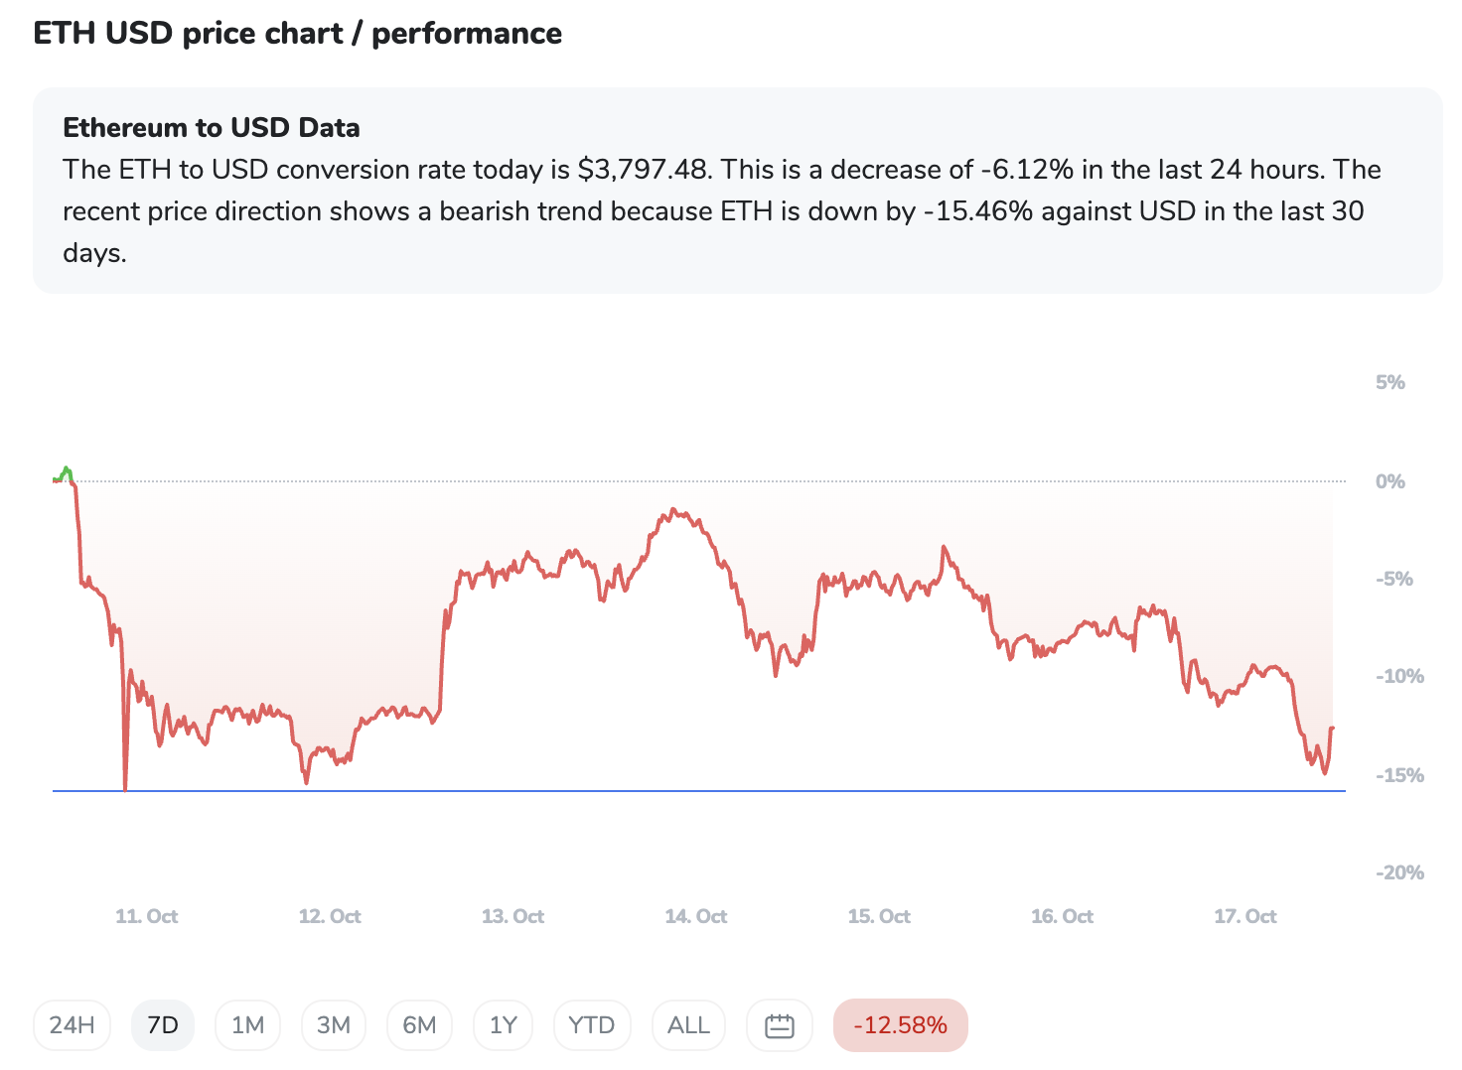Screen dimensions: 1462x1070
Task: Select the 13. Oct axis marker
Action: point(512,916)
